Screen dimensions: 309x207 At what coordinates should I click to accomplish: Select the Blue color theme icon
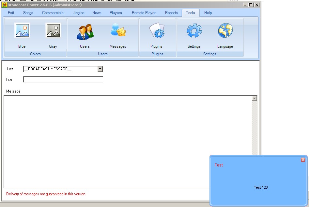22,30
